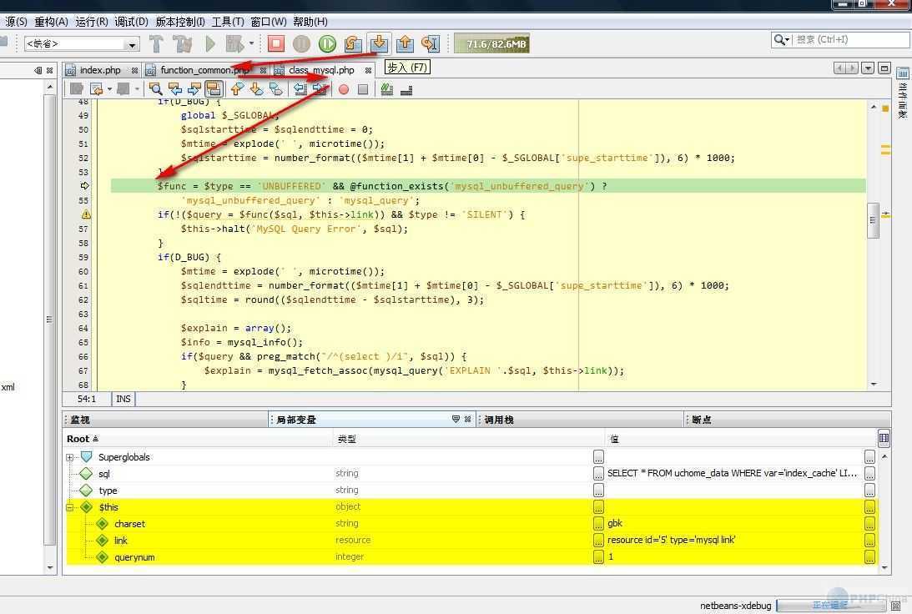Click the Shift Line Left icon
The height and width of the screenshot is (614, 912).
coord(300,89)
